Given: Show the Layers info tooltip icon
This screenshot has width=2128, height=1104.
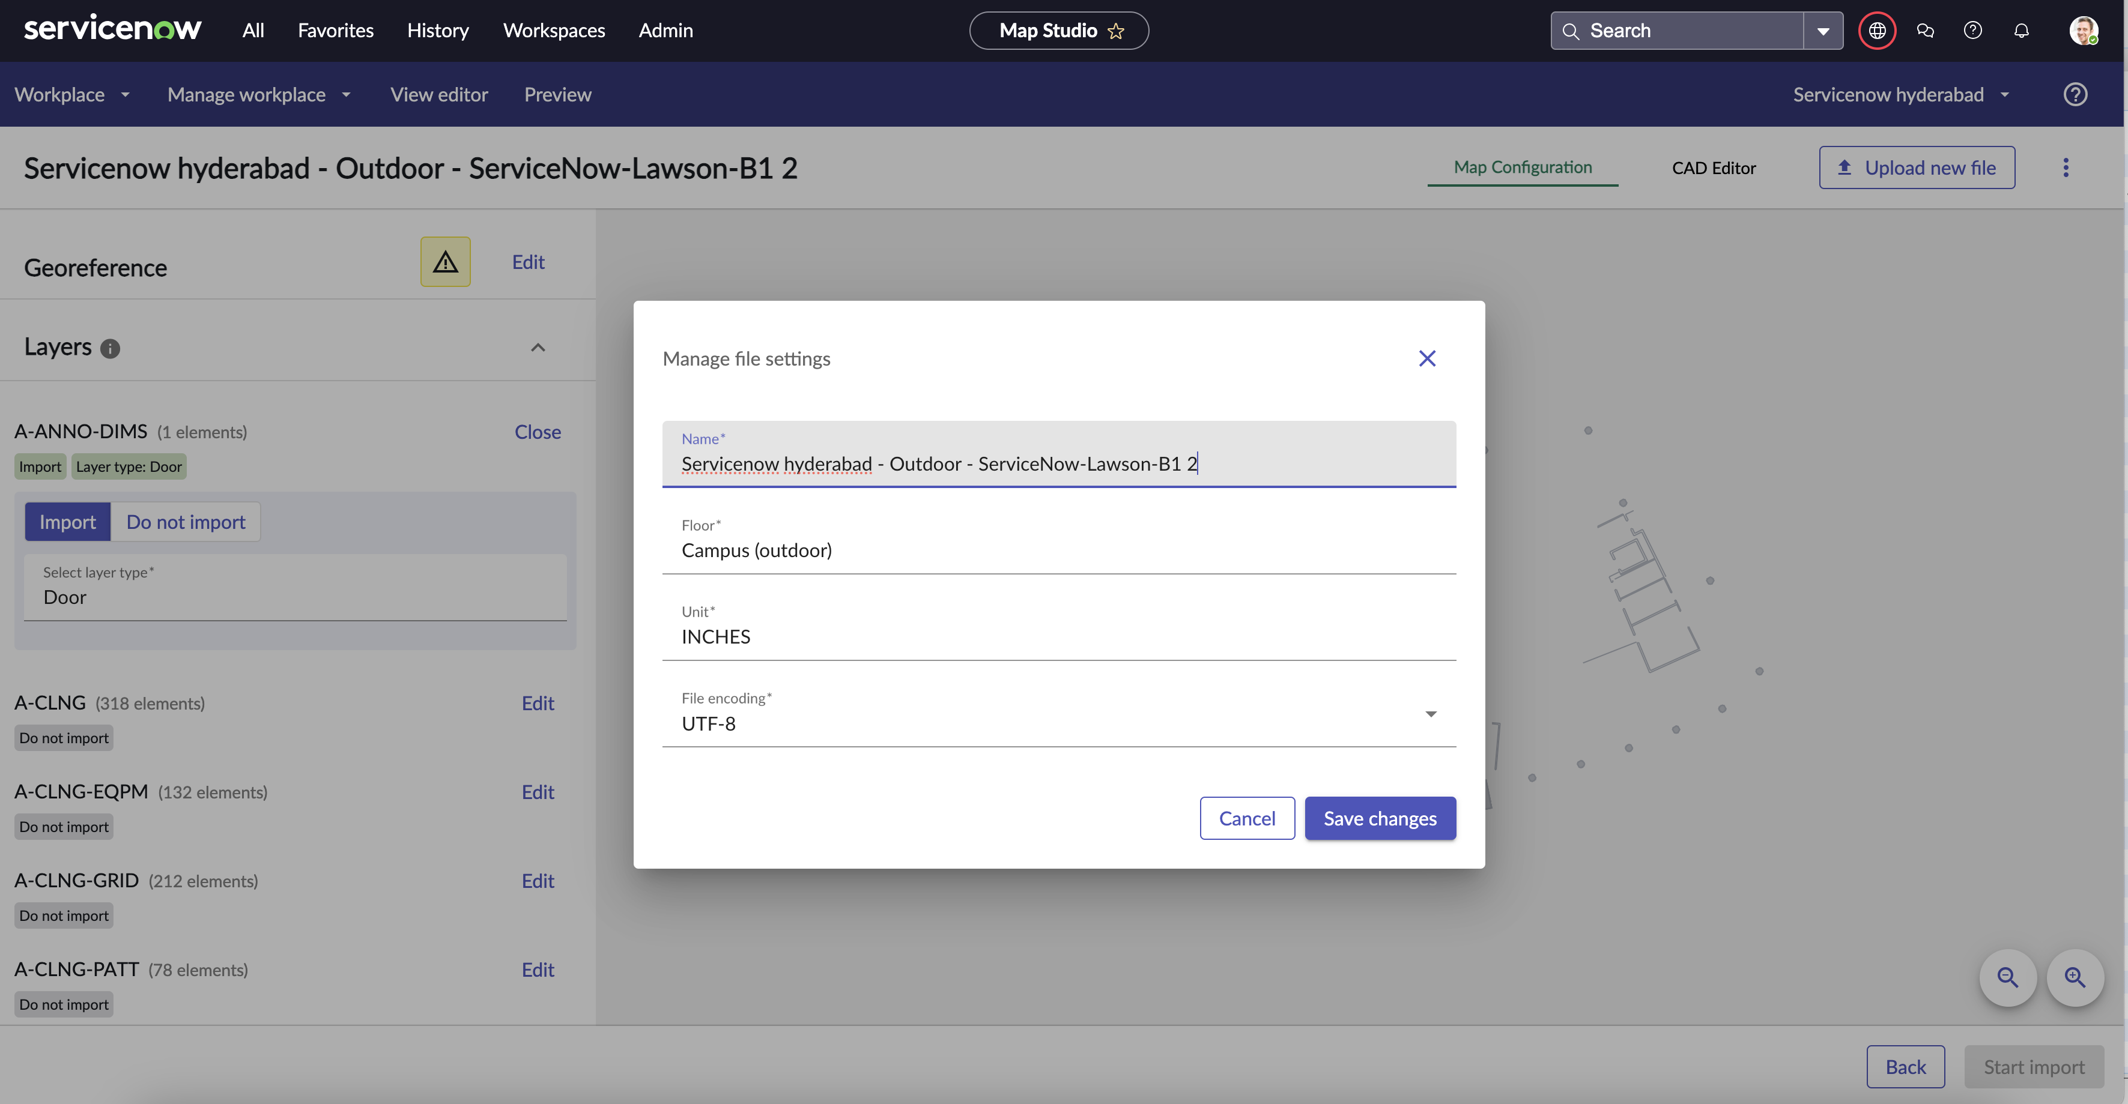Looking at the screenshot, I should coord(110,348).
